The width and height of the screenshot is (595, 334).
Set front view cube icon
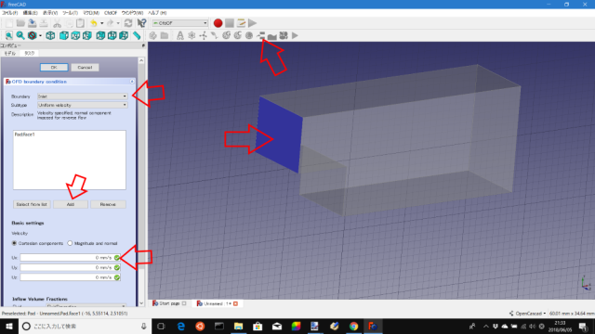point(64,35)
